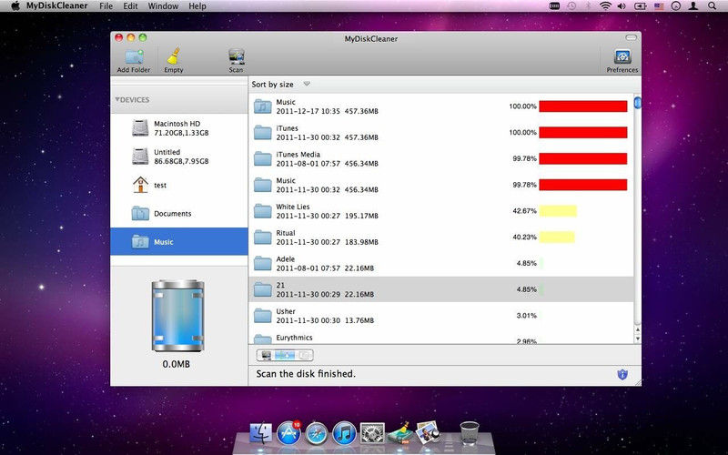728x455 pixels.
Task: Select the third view mode segment
Action: point(304,356)
